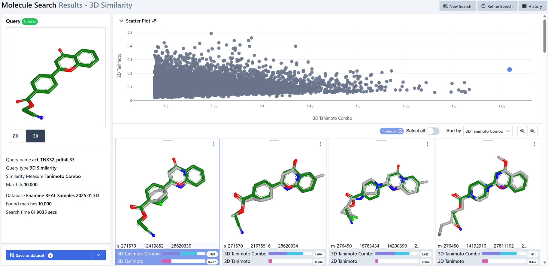Open three-dot menu on third molecule card
Image resolution: width=548 pixels, height=266 pixels.
pos(428,144)
